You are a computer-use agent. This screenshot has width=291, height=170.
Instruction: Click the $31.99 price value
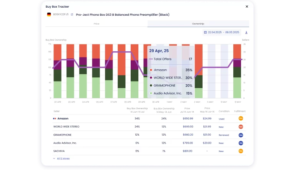[207, 127]
